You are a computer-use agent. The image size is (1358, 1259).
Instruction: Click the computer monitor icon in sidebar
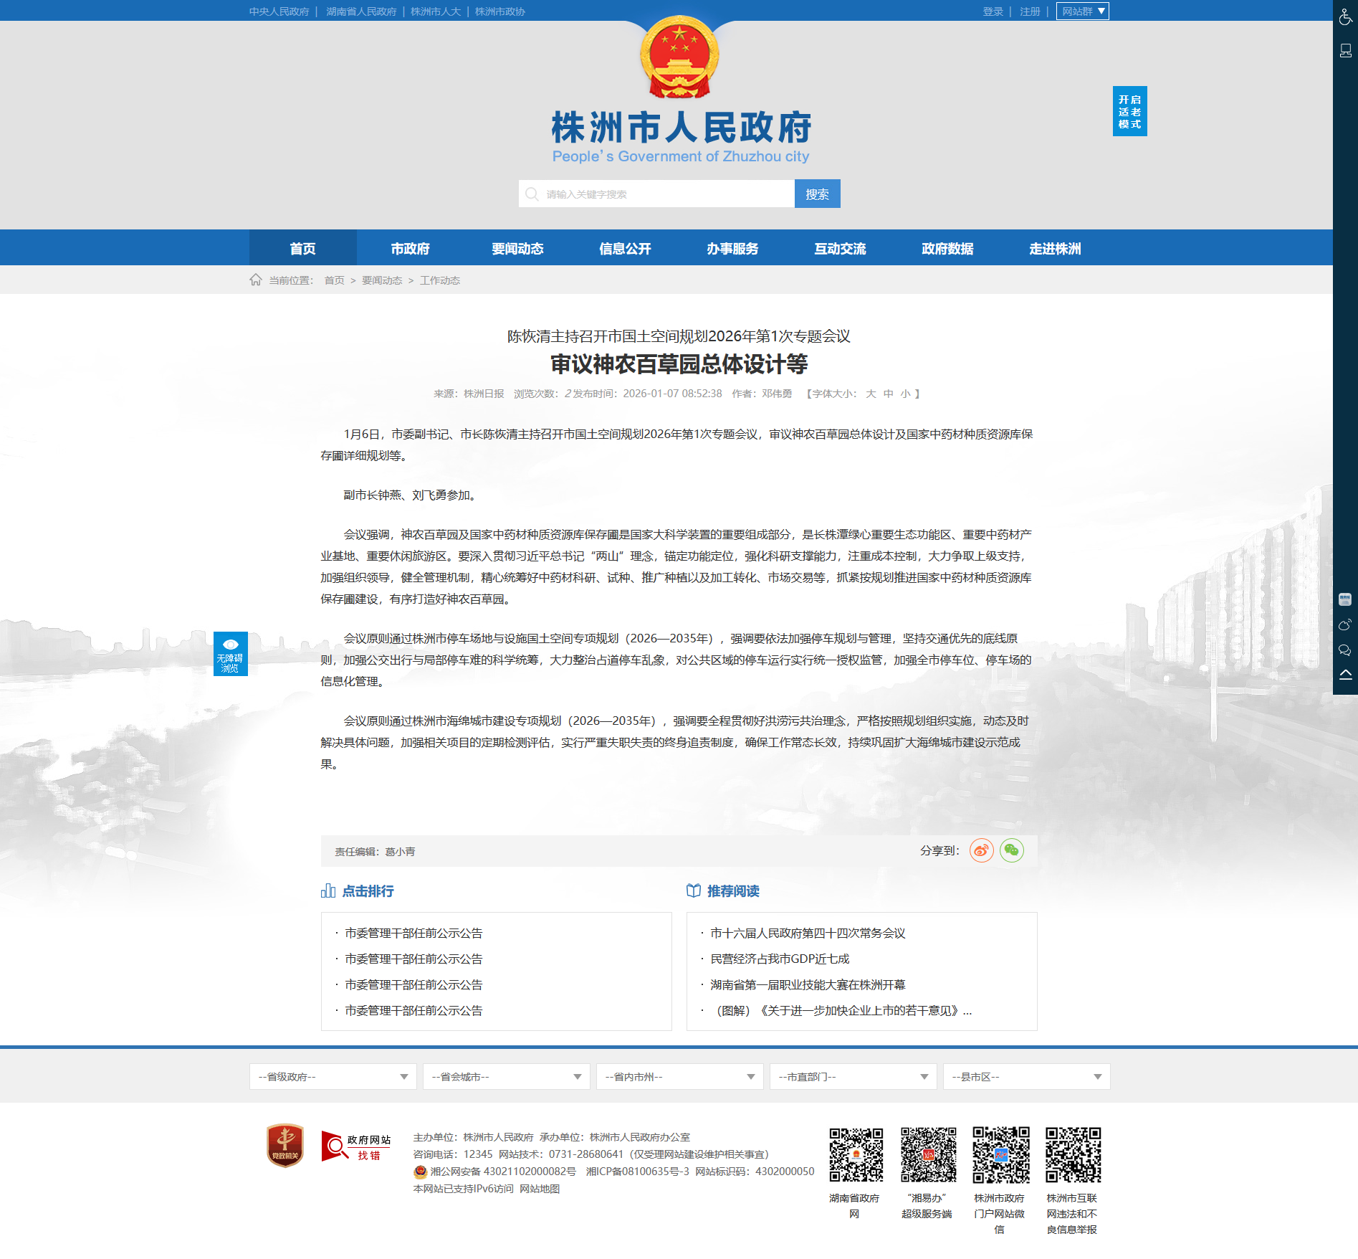pyautogui.click(x=1345, y=50)
